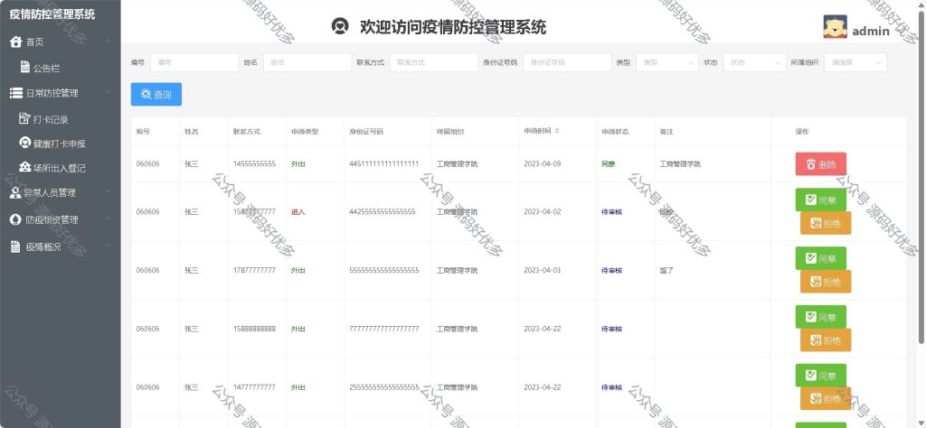Click the round logo icon before the welcome title
Viewport: 926px width, 428px height.
tap(340, 26)
